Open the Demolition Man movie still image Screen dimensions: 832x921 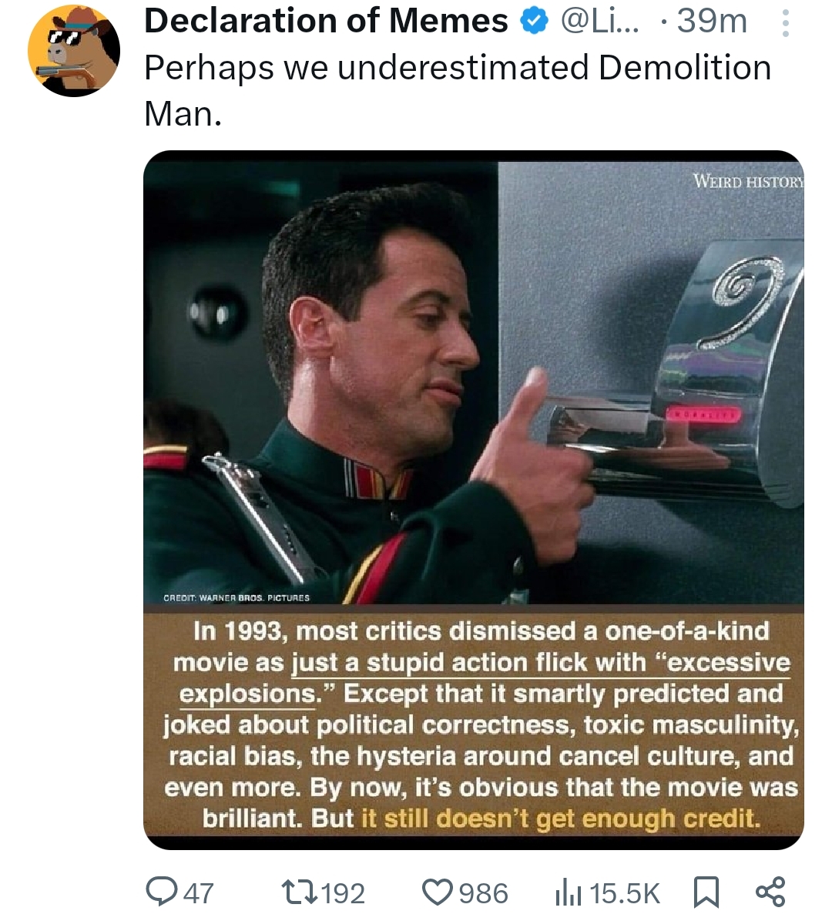473,499
